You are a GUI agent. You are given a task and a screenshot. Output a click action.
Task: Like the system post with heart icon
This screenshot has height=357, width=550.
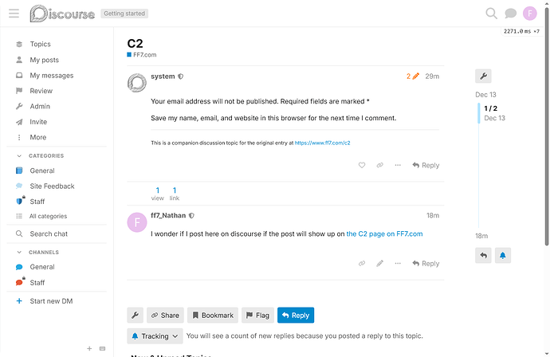(x=362, y=165)
